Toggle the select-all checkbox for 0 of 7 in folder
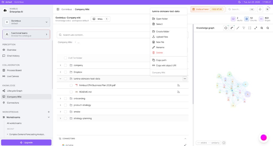 (x=65, y=58)
